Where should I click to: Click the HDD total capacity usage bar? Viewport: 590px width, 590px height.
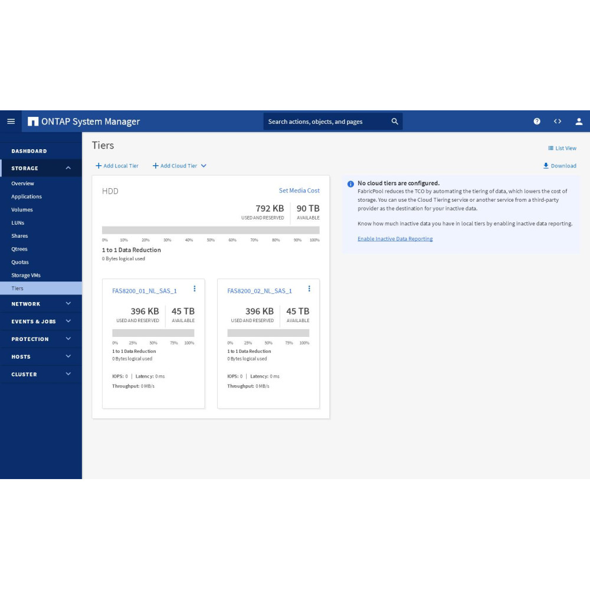pyautogui.click(x=211, y=230)
